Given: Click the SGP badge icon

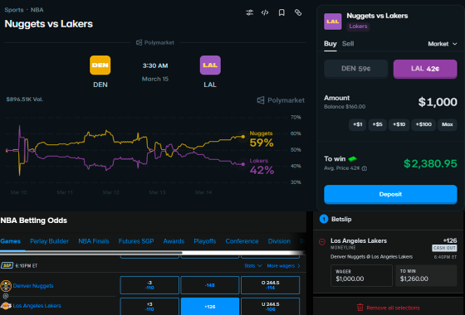Looking at the screenshot, I should tap(7, 265).
